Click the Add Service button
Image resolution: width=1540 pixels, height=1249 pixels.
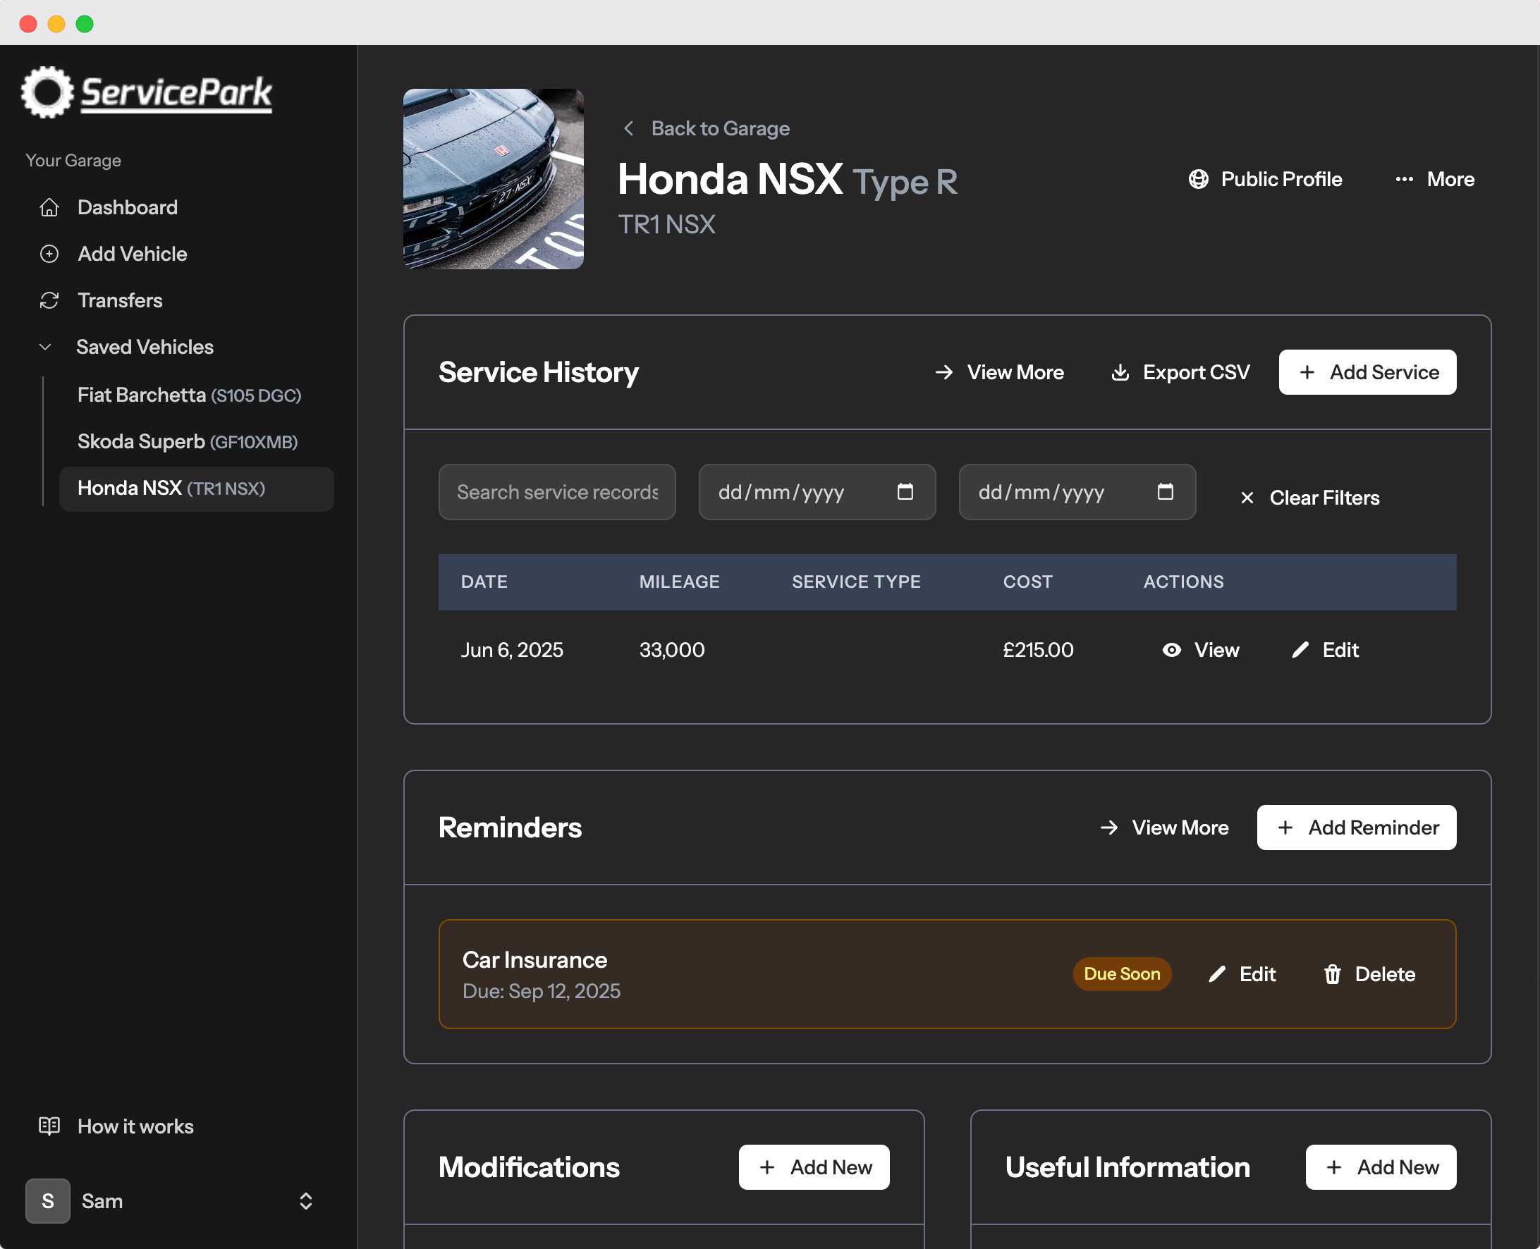tap(1367, 372)
